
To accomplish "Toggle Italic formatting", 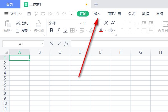I will [x=59, y=31].
